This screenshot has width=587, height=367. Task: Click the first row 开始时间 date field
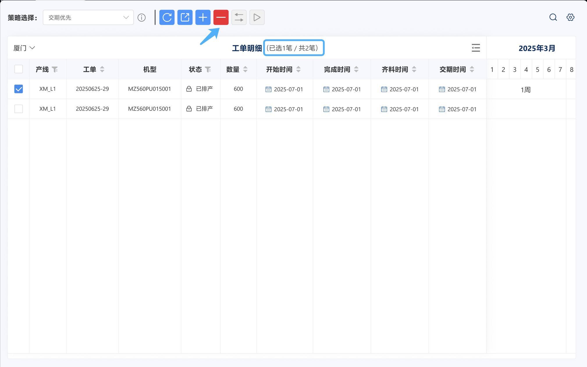point(284,89)
